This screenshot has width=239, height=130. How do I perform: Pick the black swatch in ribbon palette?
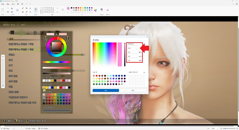point(72,8)
